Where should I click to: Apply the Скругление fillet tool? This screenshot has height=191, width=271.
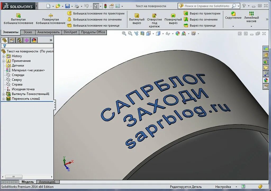click(x=233, y=15)
